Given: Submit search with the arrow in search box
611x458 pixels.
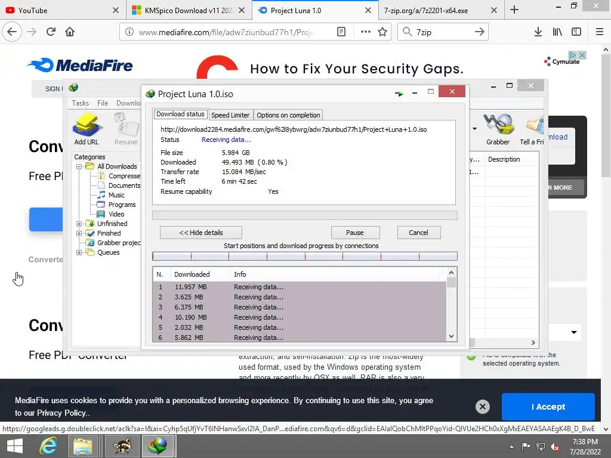Looking at the screenshot, I should tap(480, 32).
